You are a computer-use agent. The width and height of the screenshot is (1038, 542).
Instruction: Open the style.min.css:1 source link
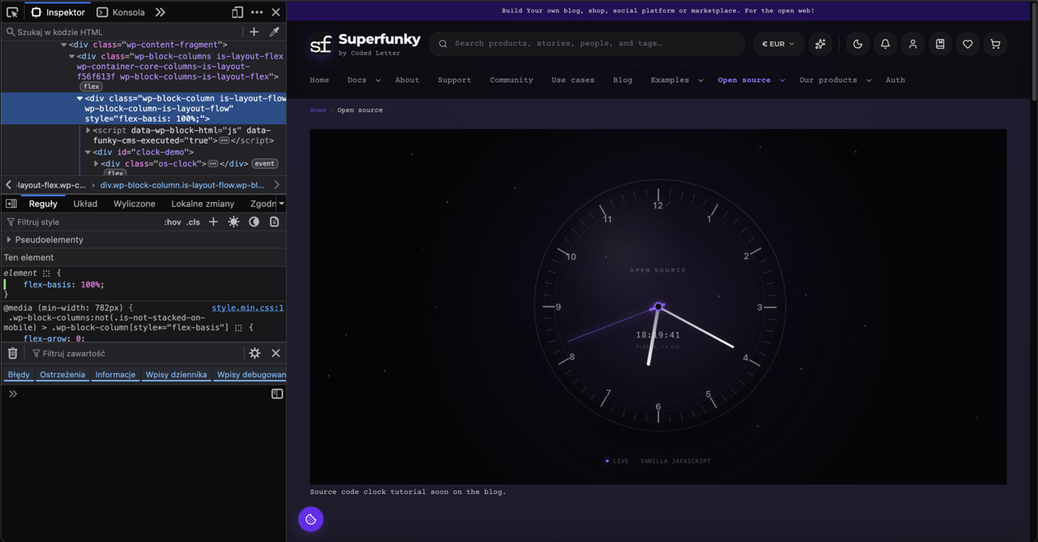pos(247,308)
